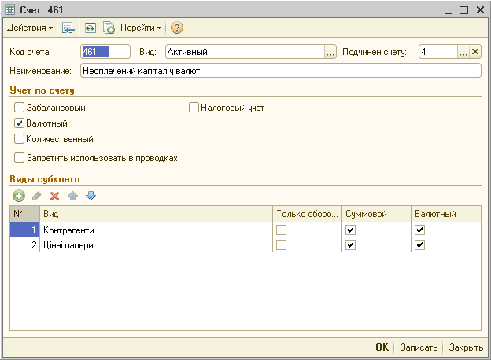Open the Перейти dropdown menu
Screen dimensions: 491x360
point(141,28)
